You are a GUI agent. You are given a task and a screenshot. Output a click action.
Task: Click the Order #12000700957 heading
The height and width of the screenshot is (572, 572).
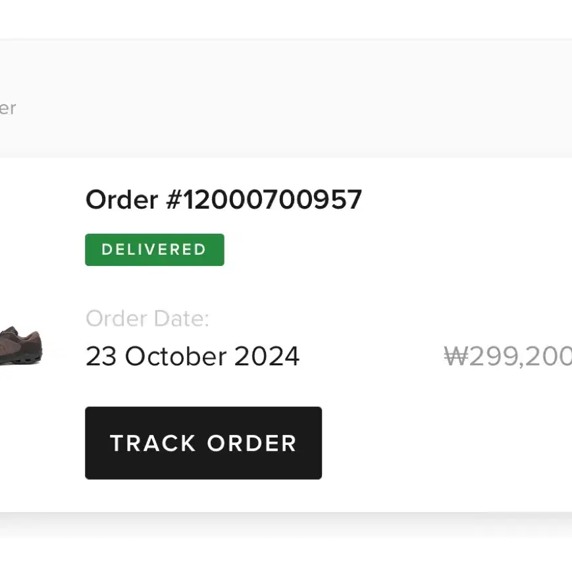(224, 199)
